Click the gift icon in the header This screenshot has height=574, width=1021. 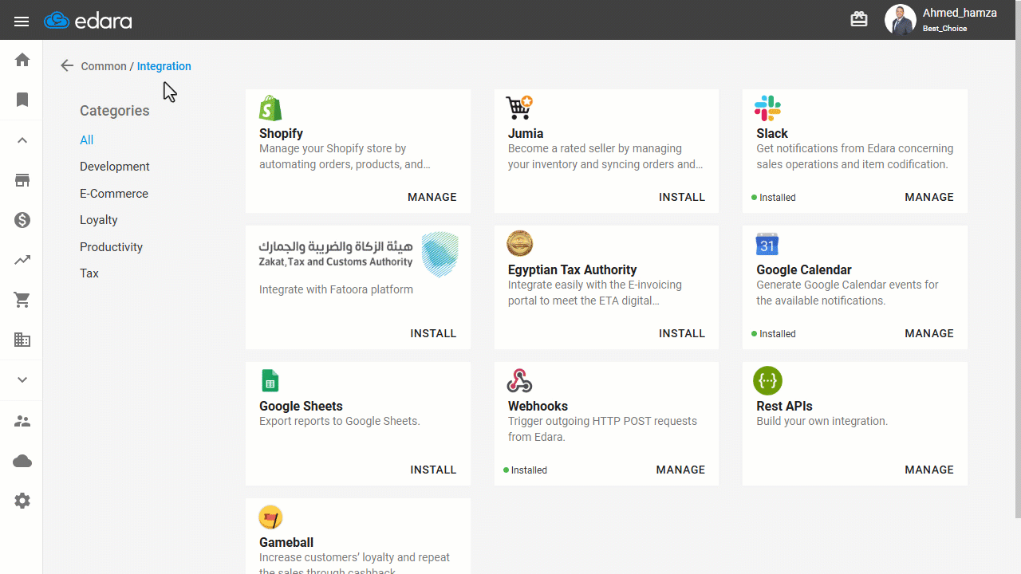859,19
